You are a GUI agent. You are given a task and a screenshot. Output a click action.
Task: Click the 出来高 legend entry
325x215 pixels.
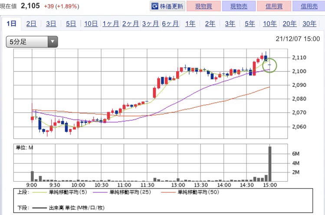[x=69, y=208]
